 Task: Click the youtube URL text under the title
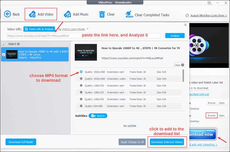point(132,58)
